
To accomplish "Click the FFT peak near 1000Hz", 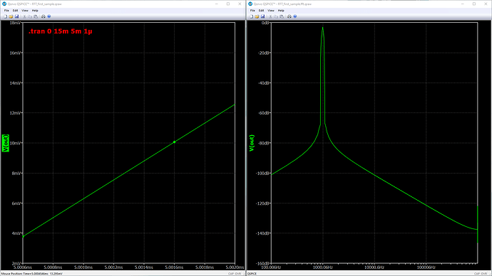I will tap(322, 28).
